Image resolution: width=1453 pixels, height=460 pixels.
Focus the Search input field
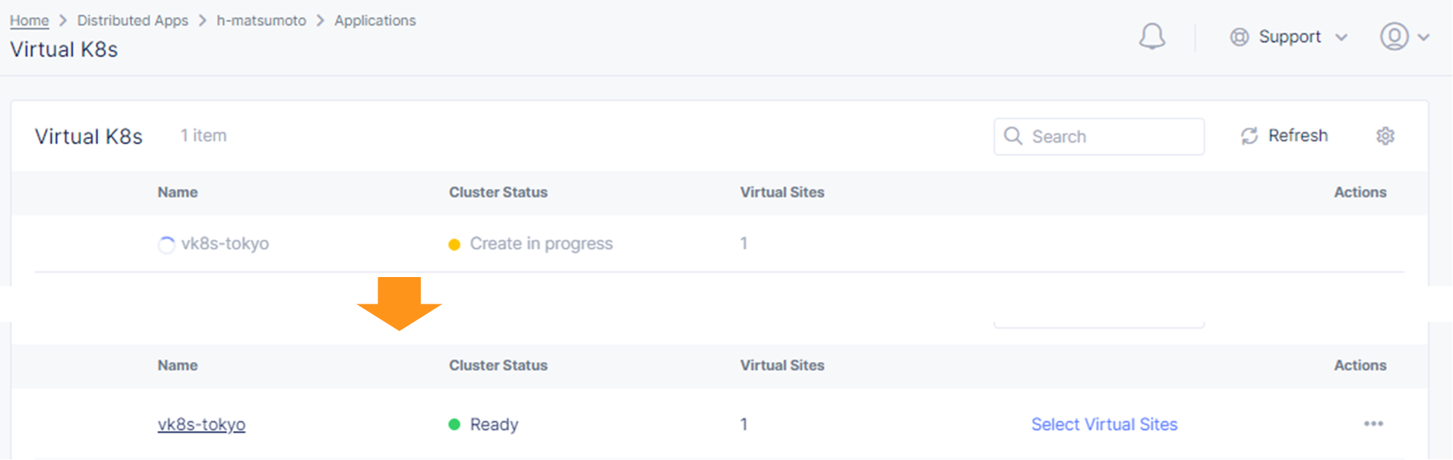point(1098,137)
